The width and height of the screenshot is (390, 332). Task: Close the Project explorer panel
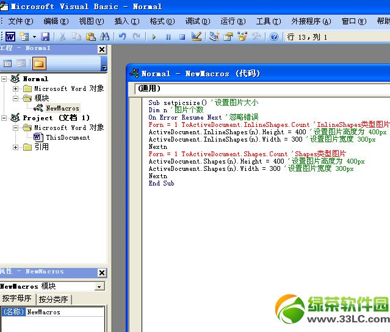coord(101,49)
